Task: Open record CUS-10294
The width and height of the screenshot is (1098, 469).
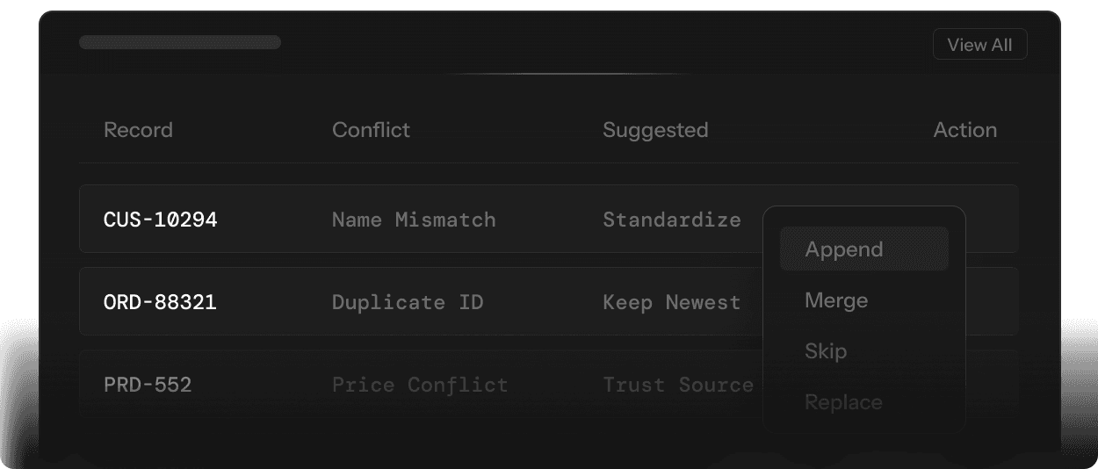Action: coord(160,220)
